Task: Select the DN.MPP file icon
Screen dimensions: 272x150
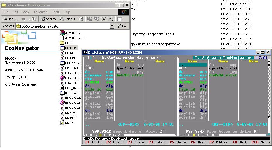Action: [62, 53]
